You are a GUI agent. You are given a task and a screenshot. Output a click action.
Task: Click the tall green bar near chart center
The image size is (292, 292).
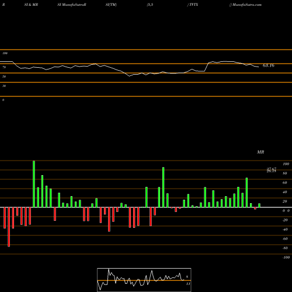point(163,187)
